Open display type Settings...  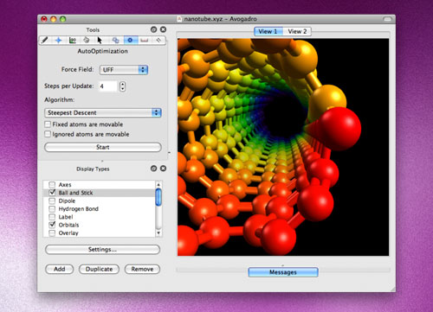tap(102, 250)
